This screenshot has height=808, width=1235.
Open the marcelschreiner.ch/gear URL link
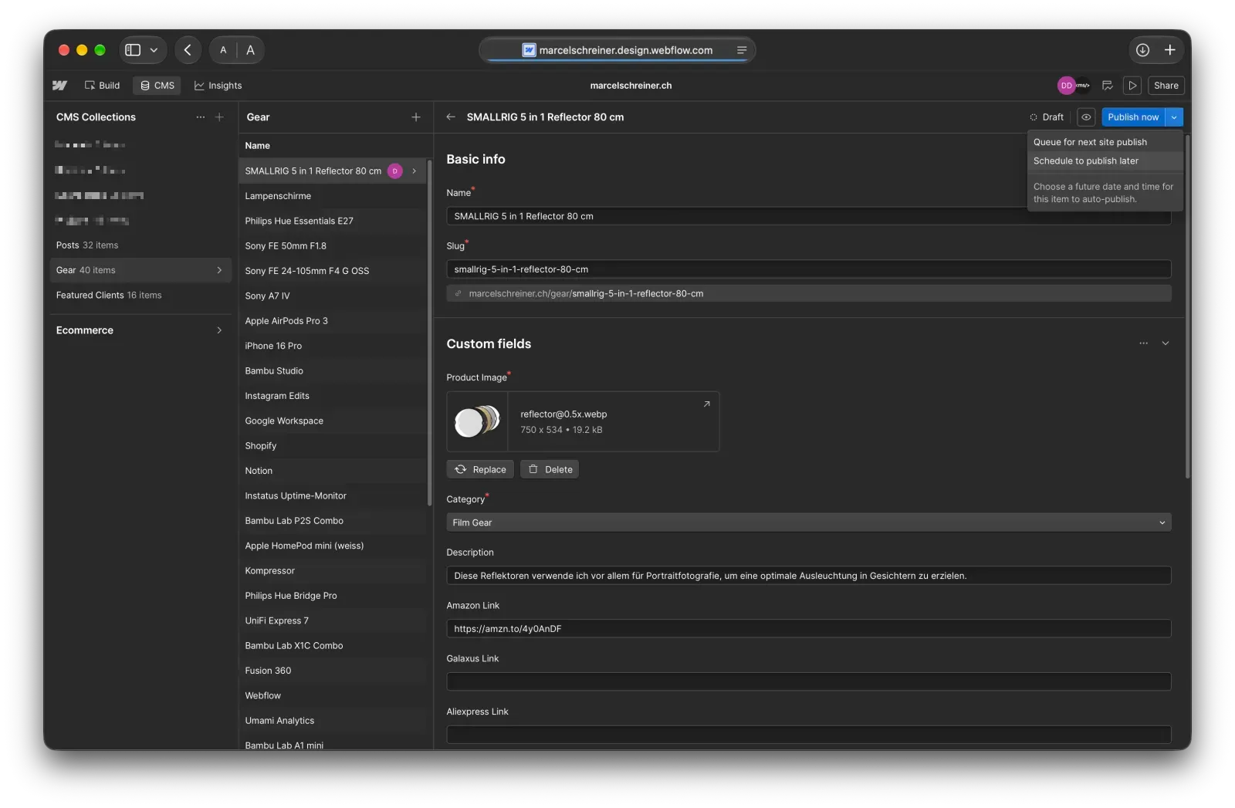808,294
